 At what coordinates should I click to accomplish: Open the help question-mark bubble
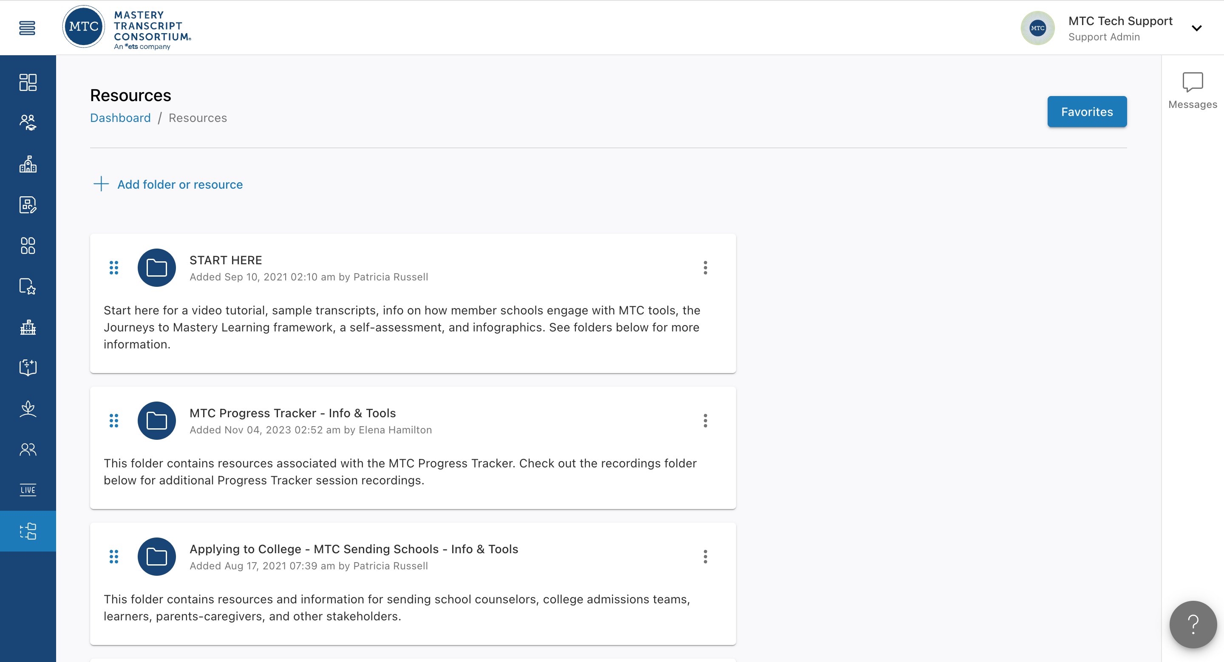[1193, 624]
